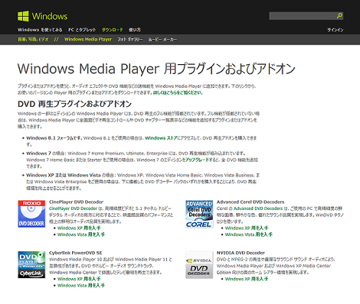Screen dimensions: 360x304
Task: Click the 'NVIDIA DVD Decoder' heading
Action: point(241,253)
